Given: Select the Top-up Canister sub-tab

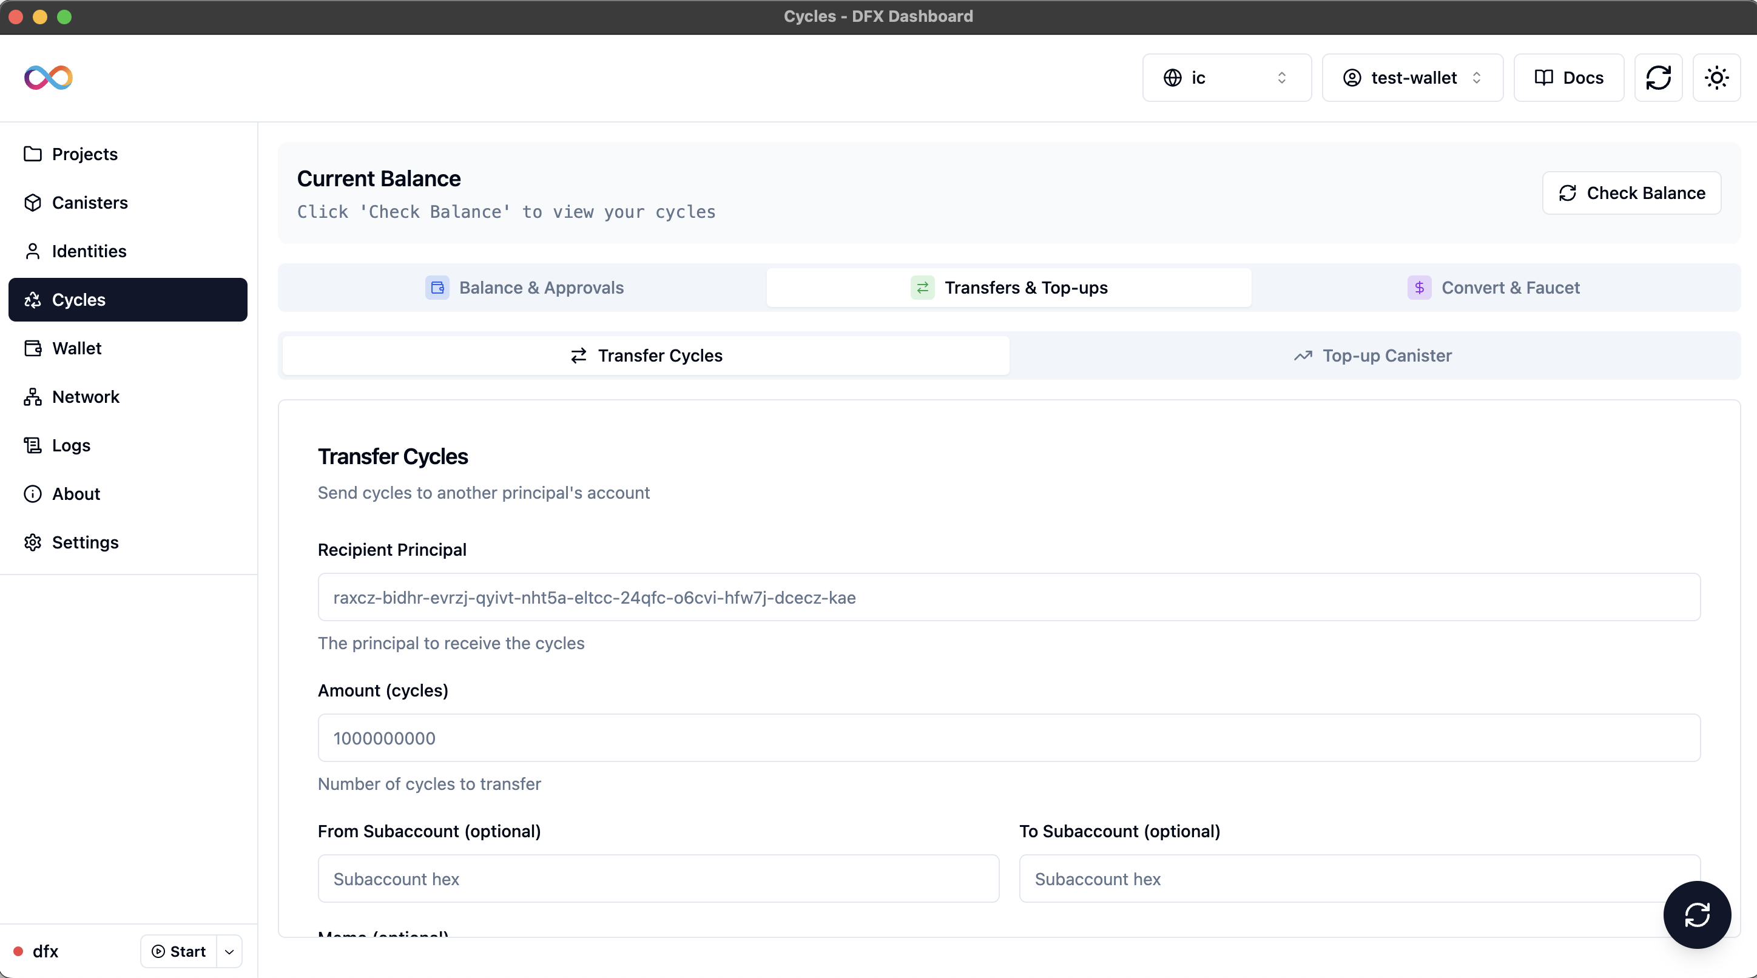Looking at the screenshot, I should (x=1374, y=356).
